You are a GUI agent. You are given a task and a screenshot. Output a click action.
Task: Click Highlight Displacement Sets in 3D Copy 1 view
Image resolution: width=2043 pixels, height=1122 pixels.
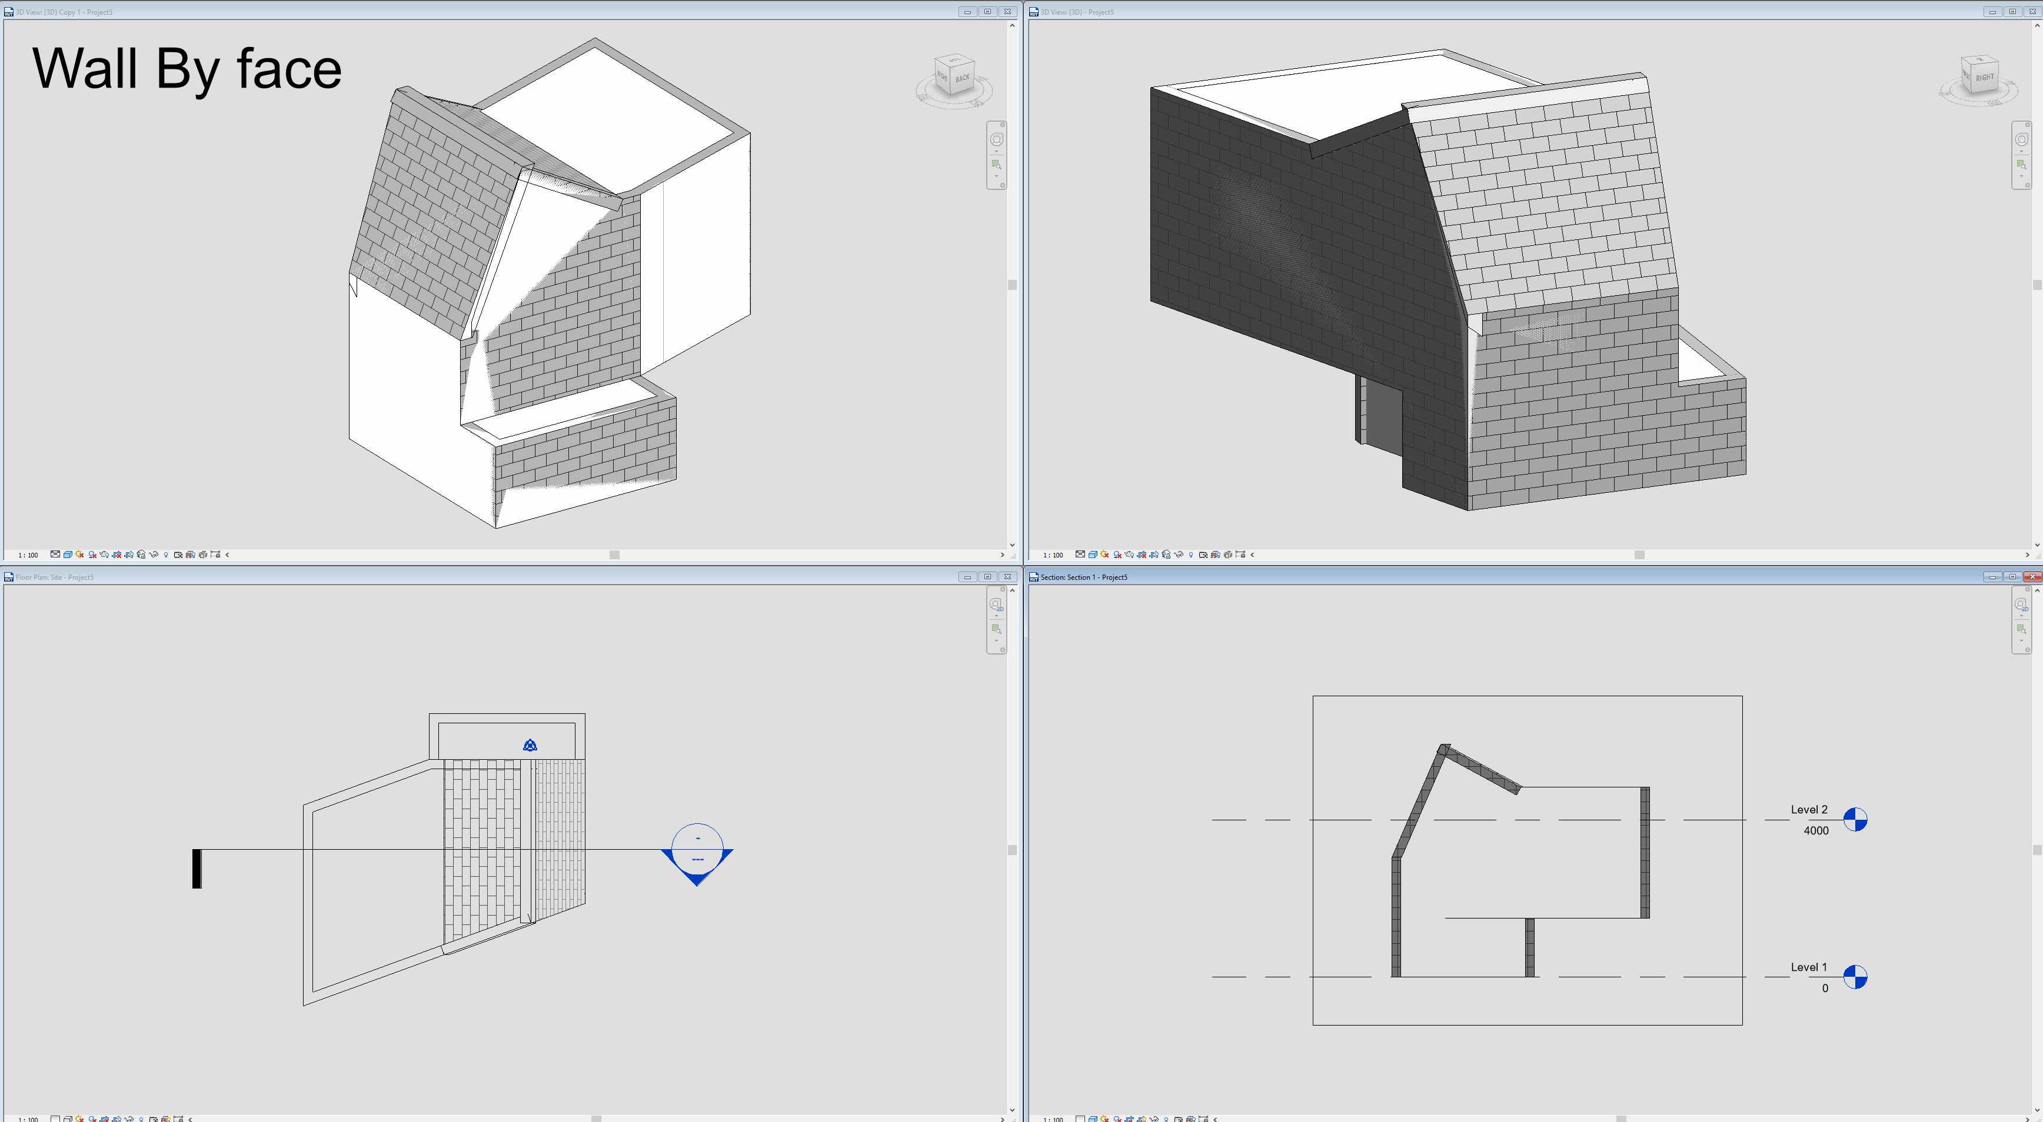(203, 555)
